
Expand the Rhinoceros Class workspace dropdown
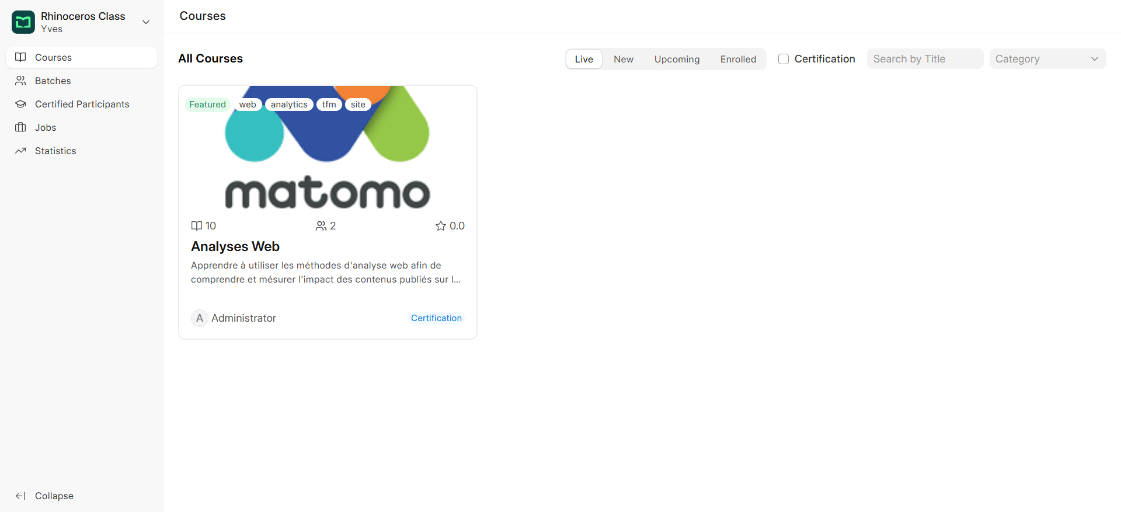[x=146, y=22]
